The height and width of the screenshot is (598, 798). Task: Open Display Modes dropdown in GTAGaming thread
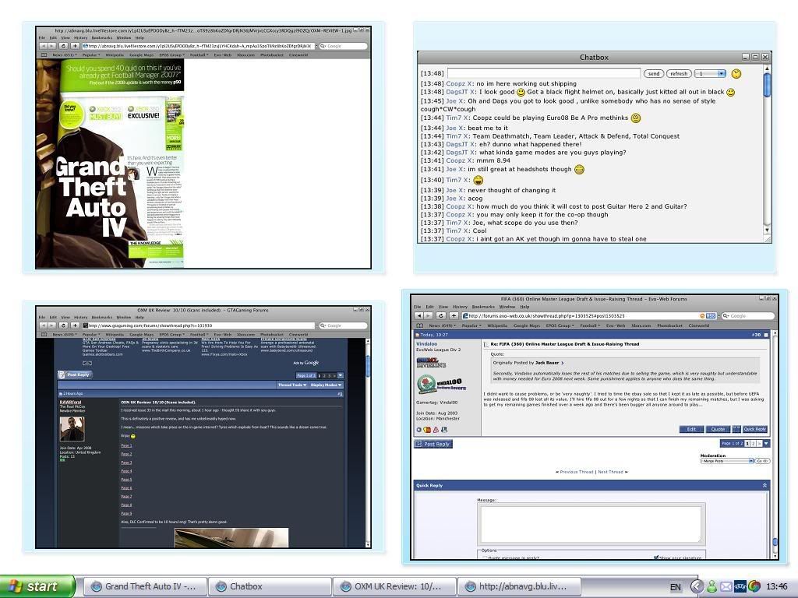pos(327,385)
